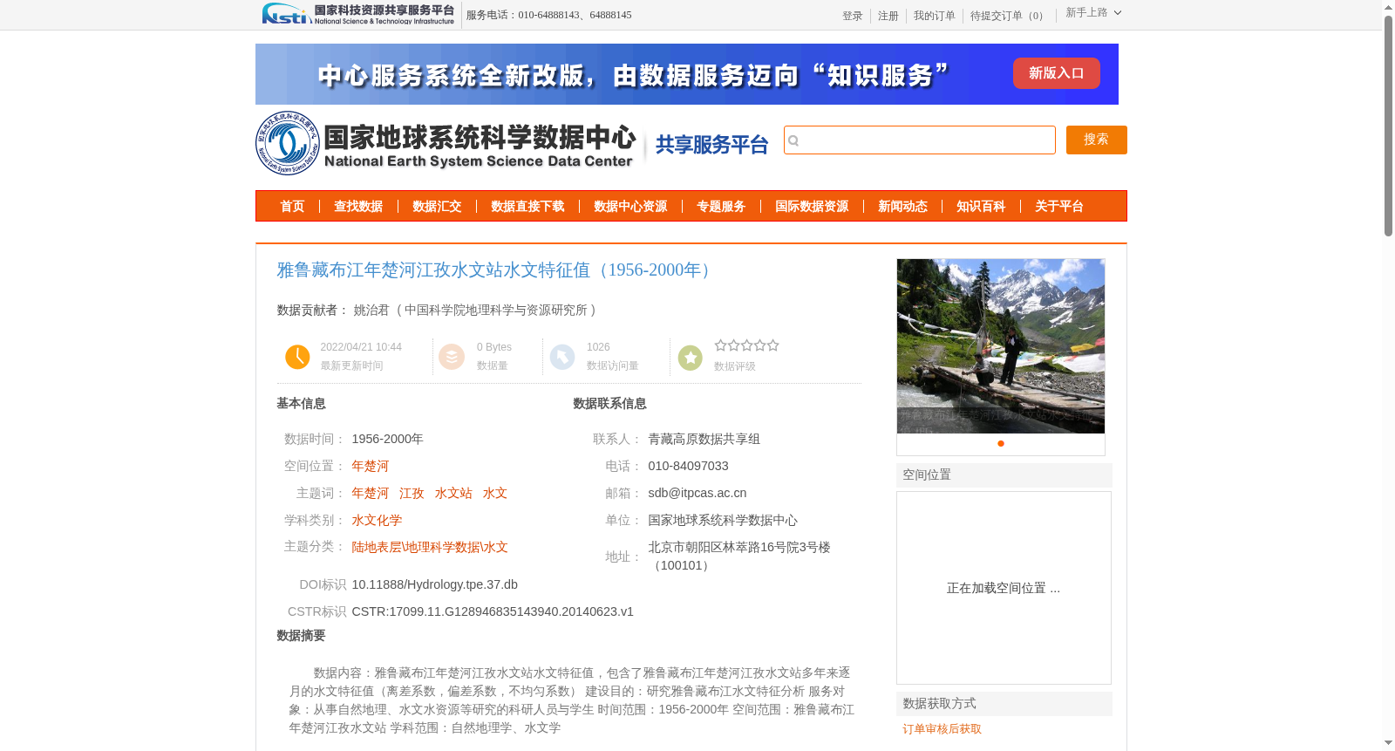Click the orange carousel indicator dot
1395x751 pixels.
coord(1001,444)
